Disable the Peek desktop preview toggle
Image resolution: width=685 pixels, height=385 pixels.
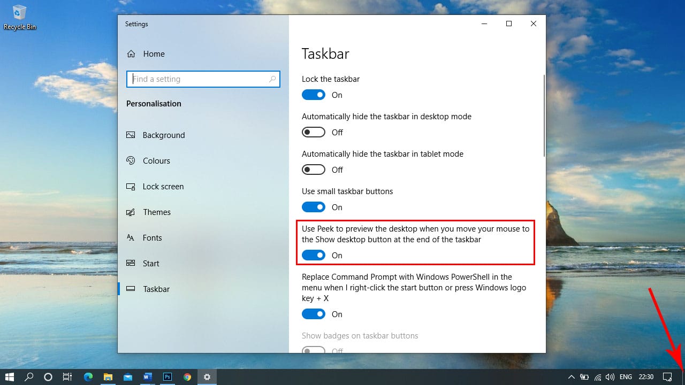(314, 255)
